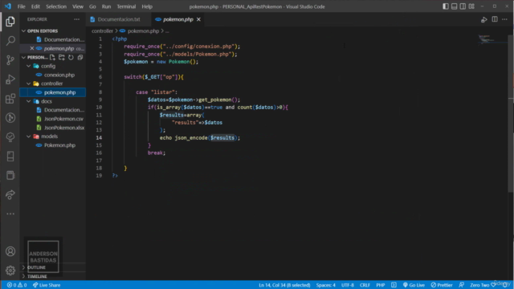Open the View menu
The width and height of the screenshot is (514, 289).
point(78,6)
